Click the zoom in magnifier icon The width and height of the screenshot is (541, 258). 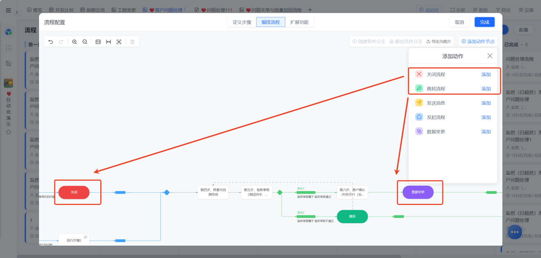click(x=74, y=42)
